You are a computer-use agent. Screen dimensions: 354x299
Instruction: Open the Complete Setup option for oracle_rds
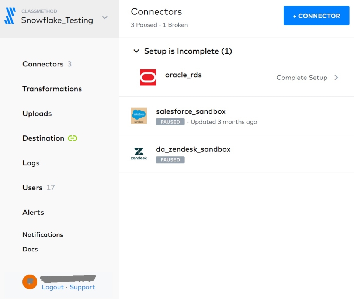click(x=302, y=78)
